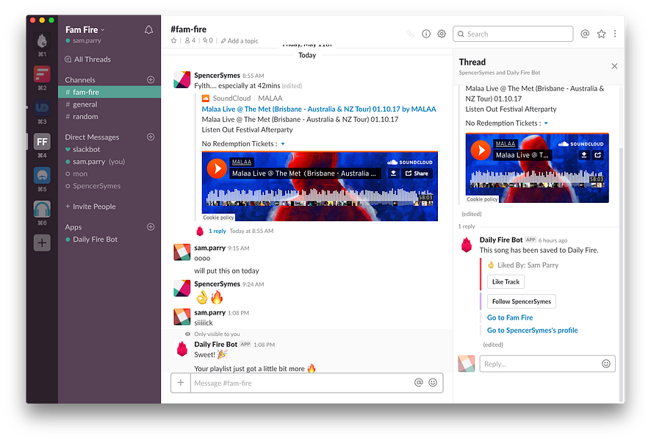Open Daily Fire Bot app in sidebar
651x441 pixels.
tap(109, 240)
